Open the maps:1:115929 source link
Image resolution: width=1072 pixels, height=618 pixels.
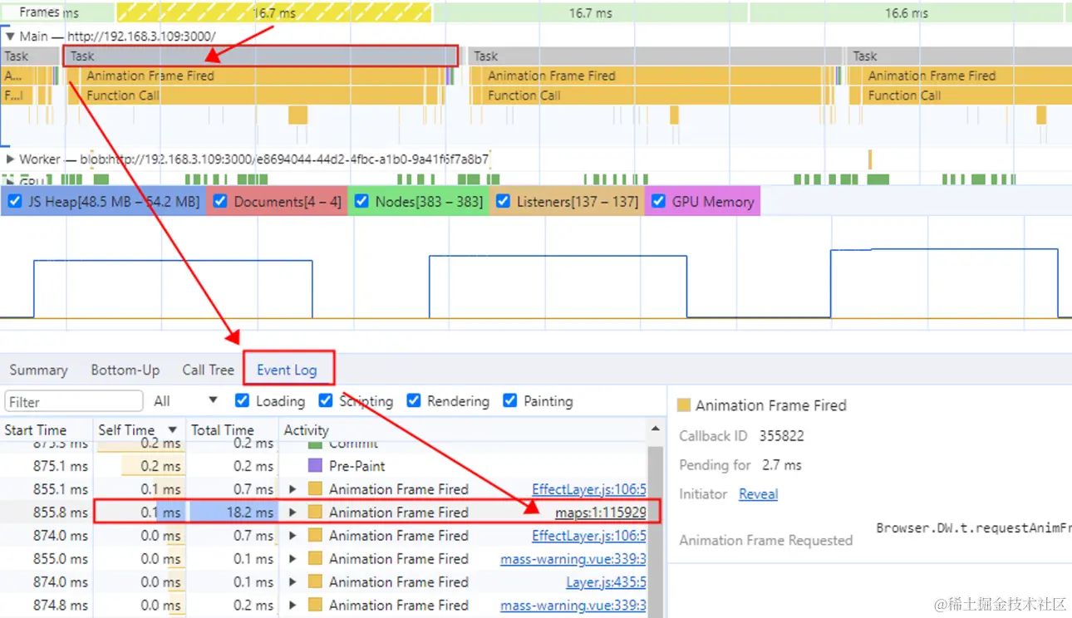coord(601,513)
